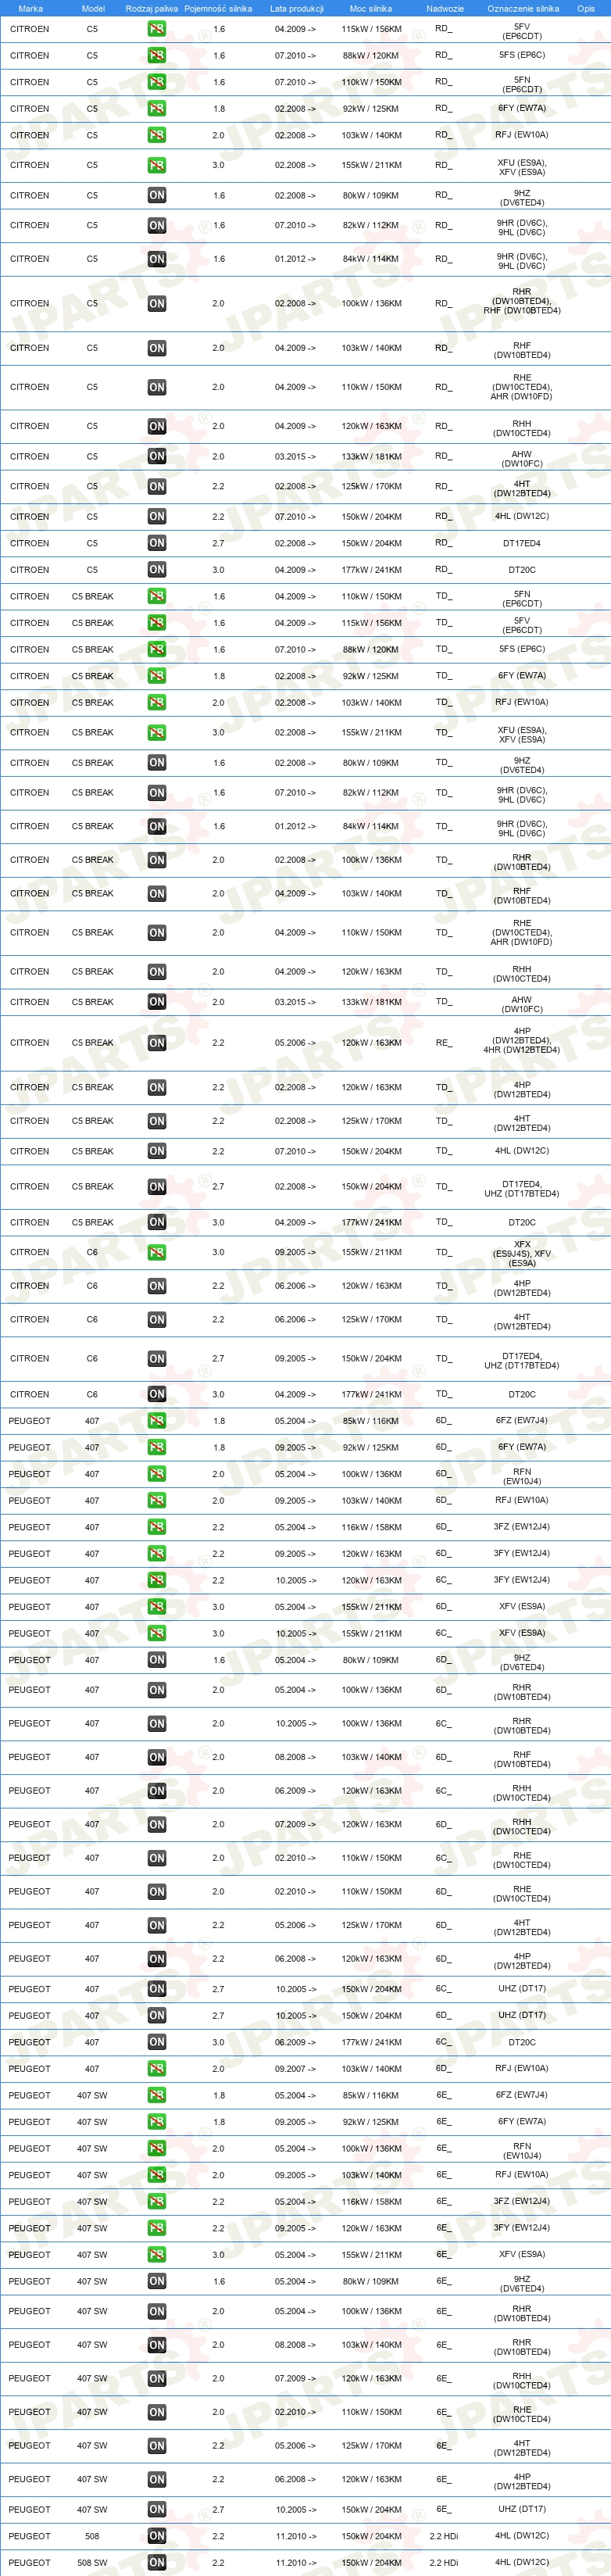Select the Moc silnika column header
The image size is (611, 2576).
tap(371, 8)
